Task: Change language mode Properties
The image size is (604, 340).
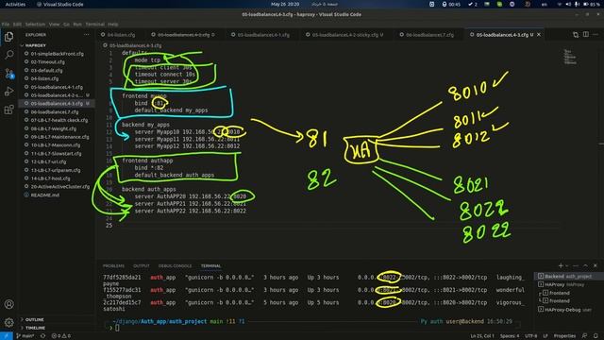Action: pyautogui.click(x=564, y=336)
